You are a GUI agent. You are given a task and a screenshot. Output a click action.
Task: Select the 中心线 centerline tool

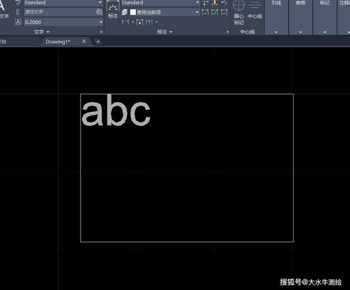pos(255,10)
